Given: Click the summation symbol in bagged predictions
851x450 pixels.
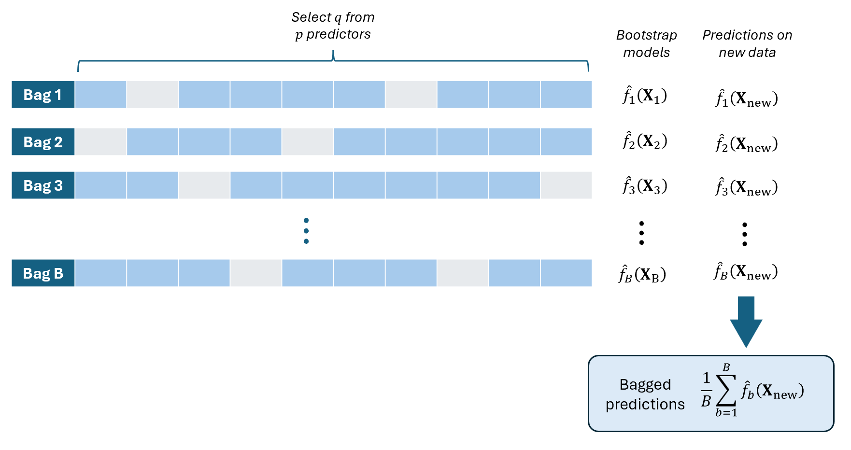Looking at the screenshot, I should coord(725,390).
